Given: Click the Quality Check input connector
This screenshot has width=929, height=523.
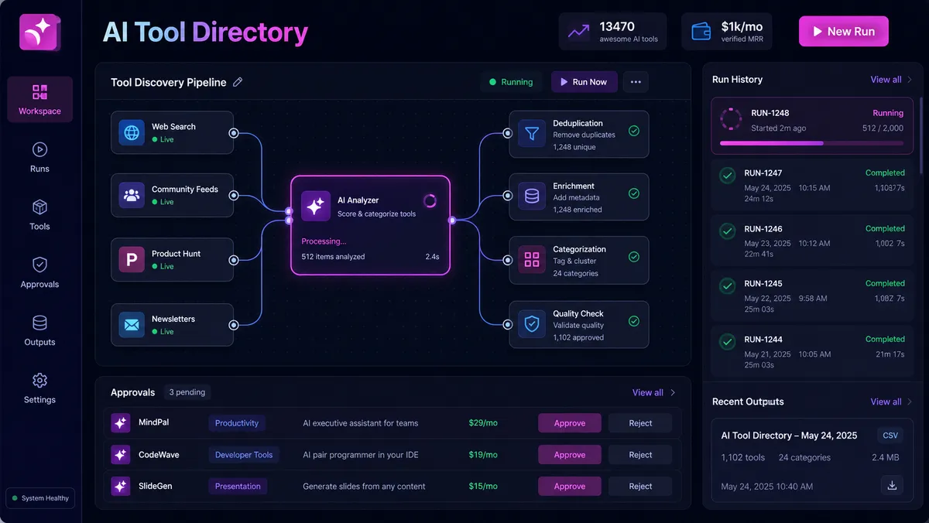Looking at the screenshot, I should coord(508,325).
